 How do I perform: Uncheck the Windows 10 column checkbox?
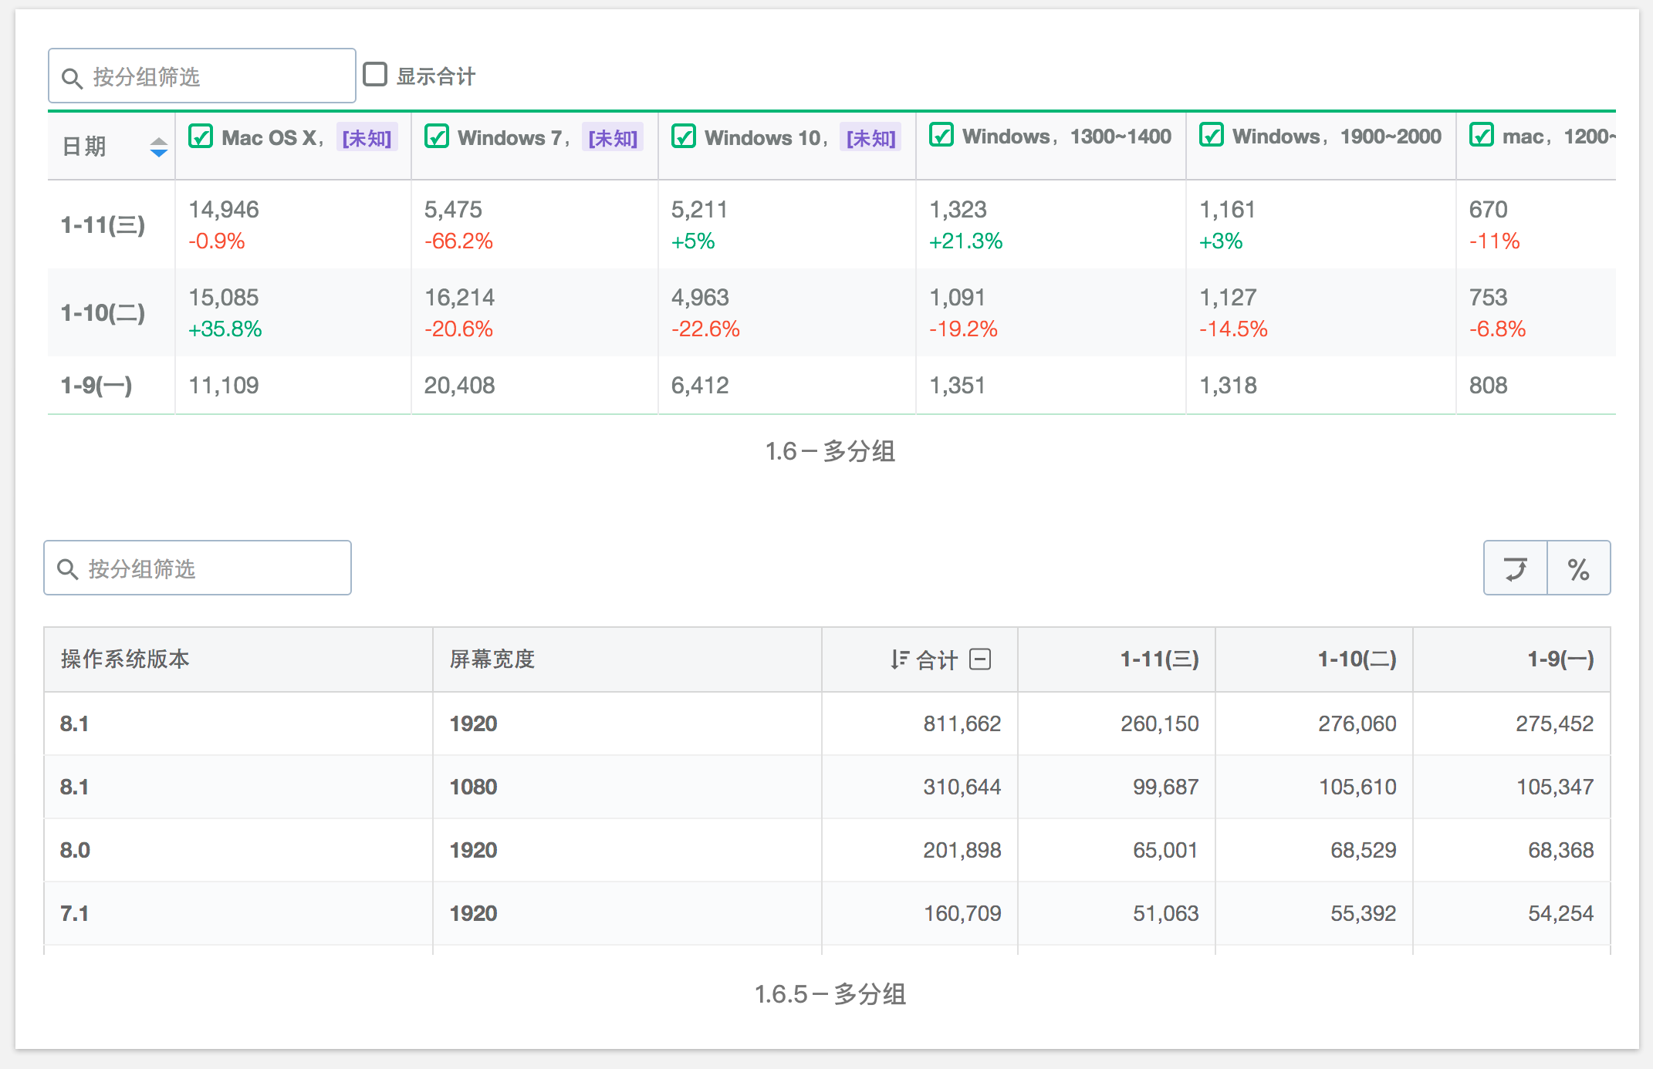[x=684, y=137]
